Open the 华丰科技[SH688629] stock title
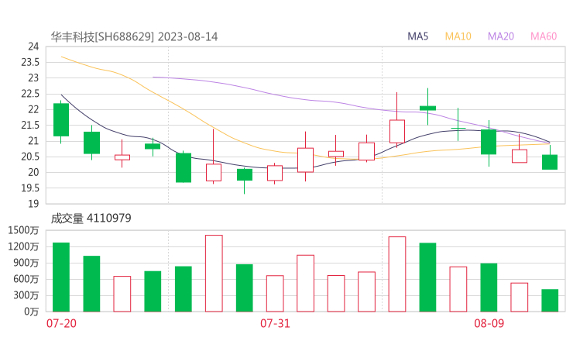 102,36
